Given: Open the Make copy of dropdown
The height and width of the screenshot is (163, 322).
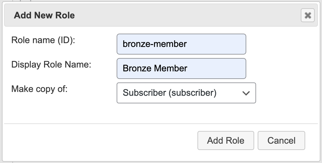Looking at the screenshot, I should point(186,93).
